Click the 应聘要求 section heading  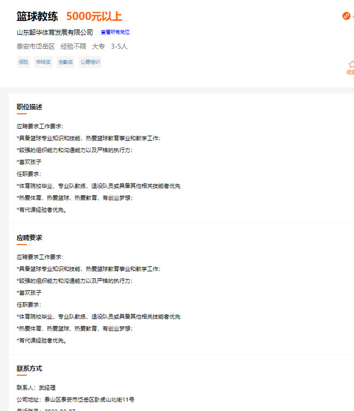click(29, 237)
